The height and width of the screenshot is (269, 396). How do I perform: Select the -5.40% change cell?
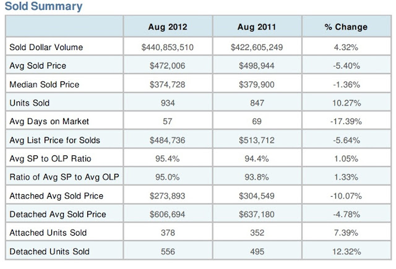346,66
